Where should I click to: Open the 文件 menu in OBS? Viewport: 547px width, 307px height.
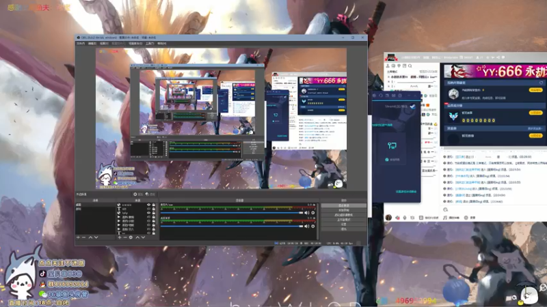pyautogui.click(x=81, y=44)
